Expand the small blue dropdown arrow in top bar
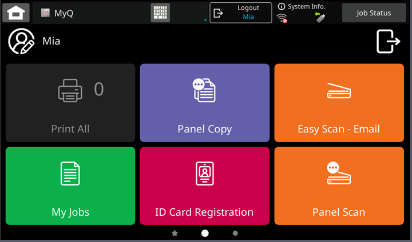This screenshot has width=412, height=242. pos(205,21)
